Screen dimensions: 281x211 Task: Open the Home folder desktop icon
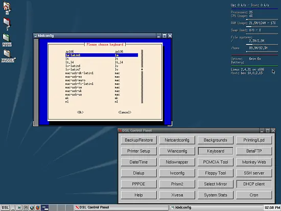(7, 8)
